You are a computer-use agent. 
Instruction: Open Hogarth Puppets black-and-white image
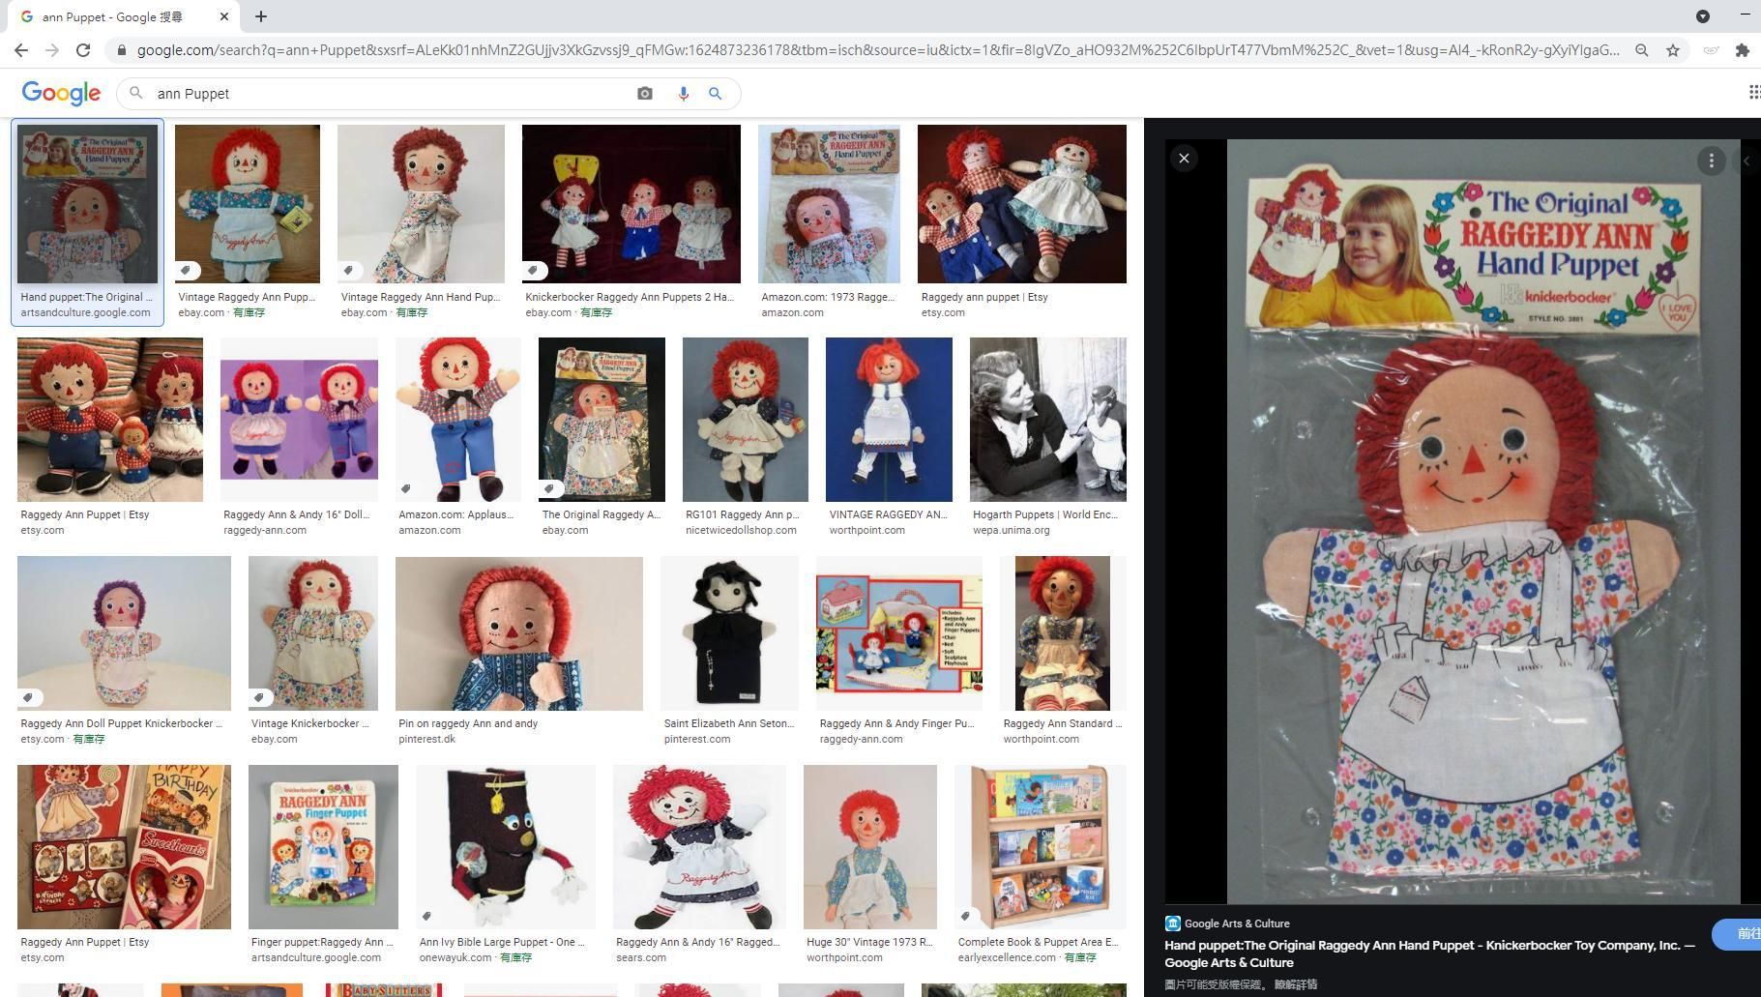click(1048, 420)
